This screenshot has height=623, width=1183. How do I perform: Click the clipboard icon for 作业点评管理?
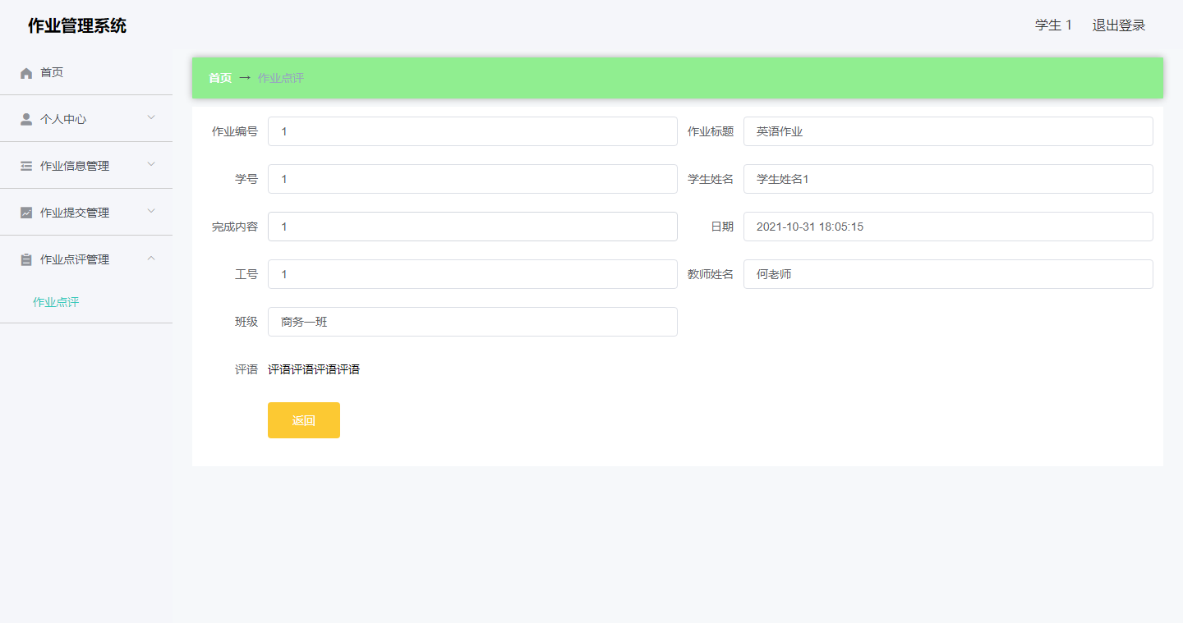tap(26, 260)
